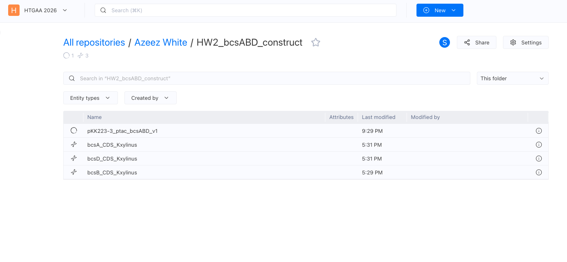Sort by Name column header

coord(94,117)
